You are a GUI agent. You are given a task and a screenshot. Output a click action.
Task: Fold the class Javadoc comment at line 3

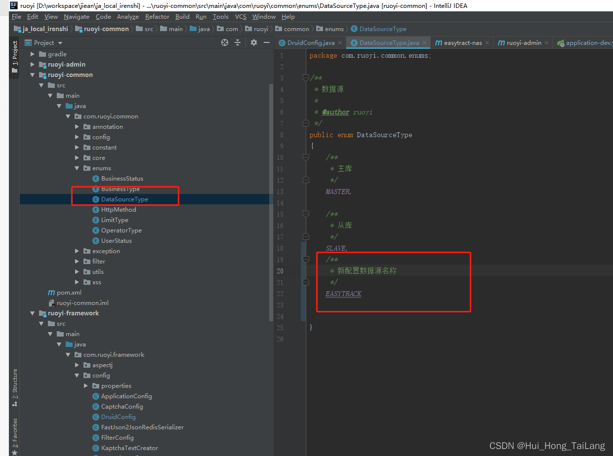pos(306,78)
